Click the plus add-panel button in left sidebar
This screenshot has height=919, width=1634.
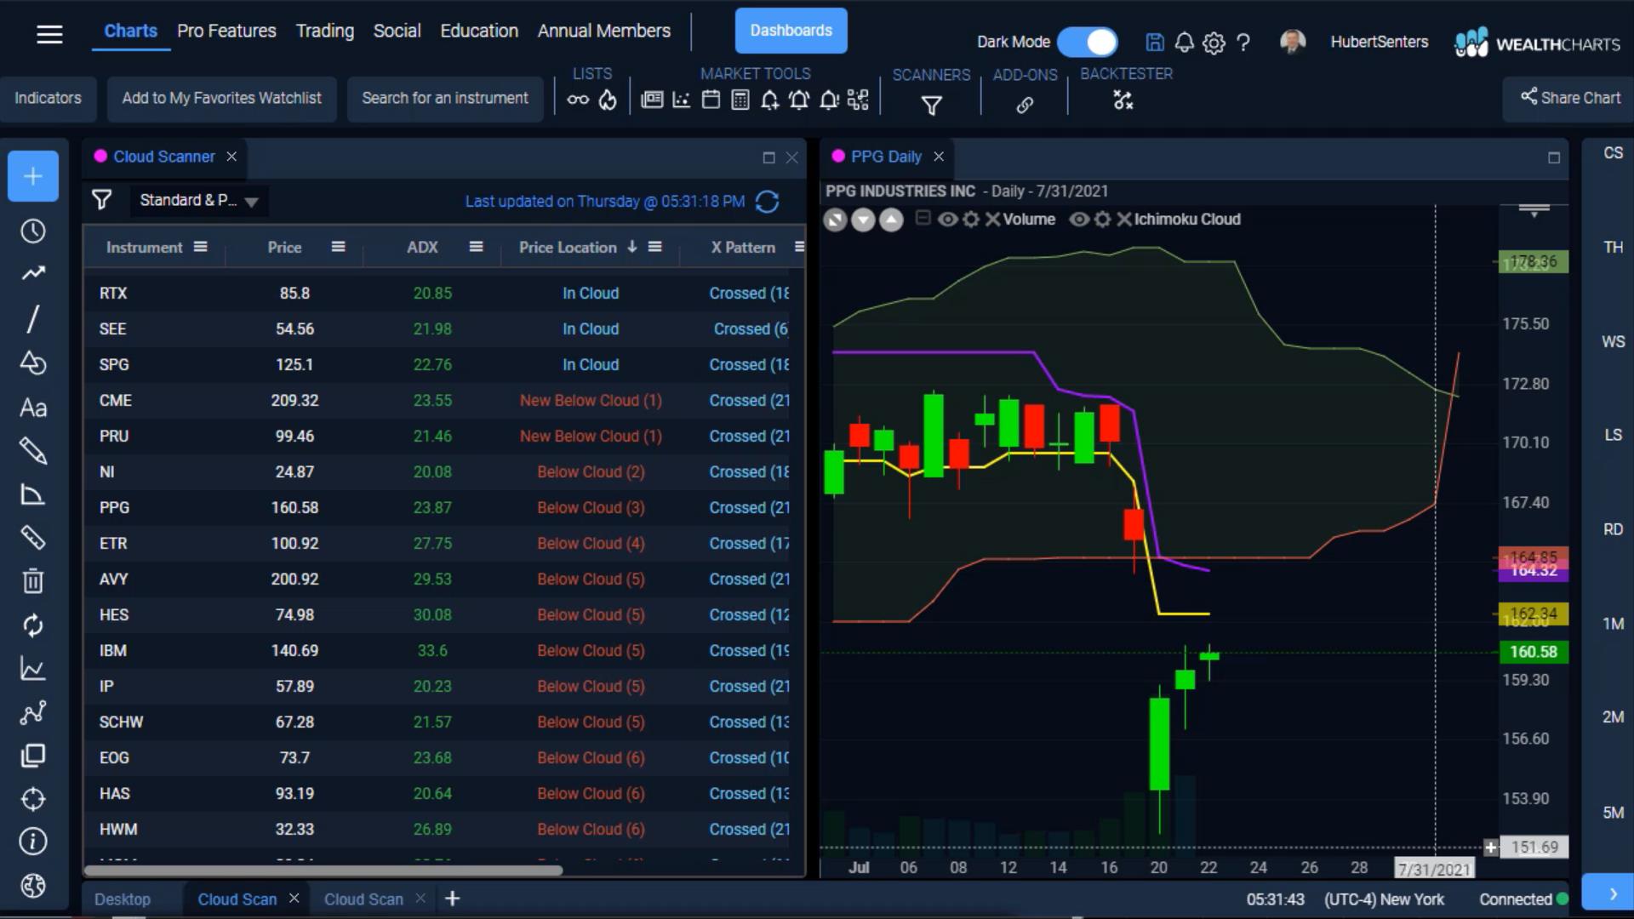point(33,176)
